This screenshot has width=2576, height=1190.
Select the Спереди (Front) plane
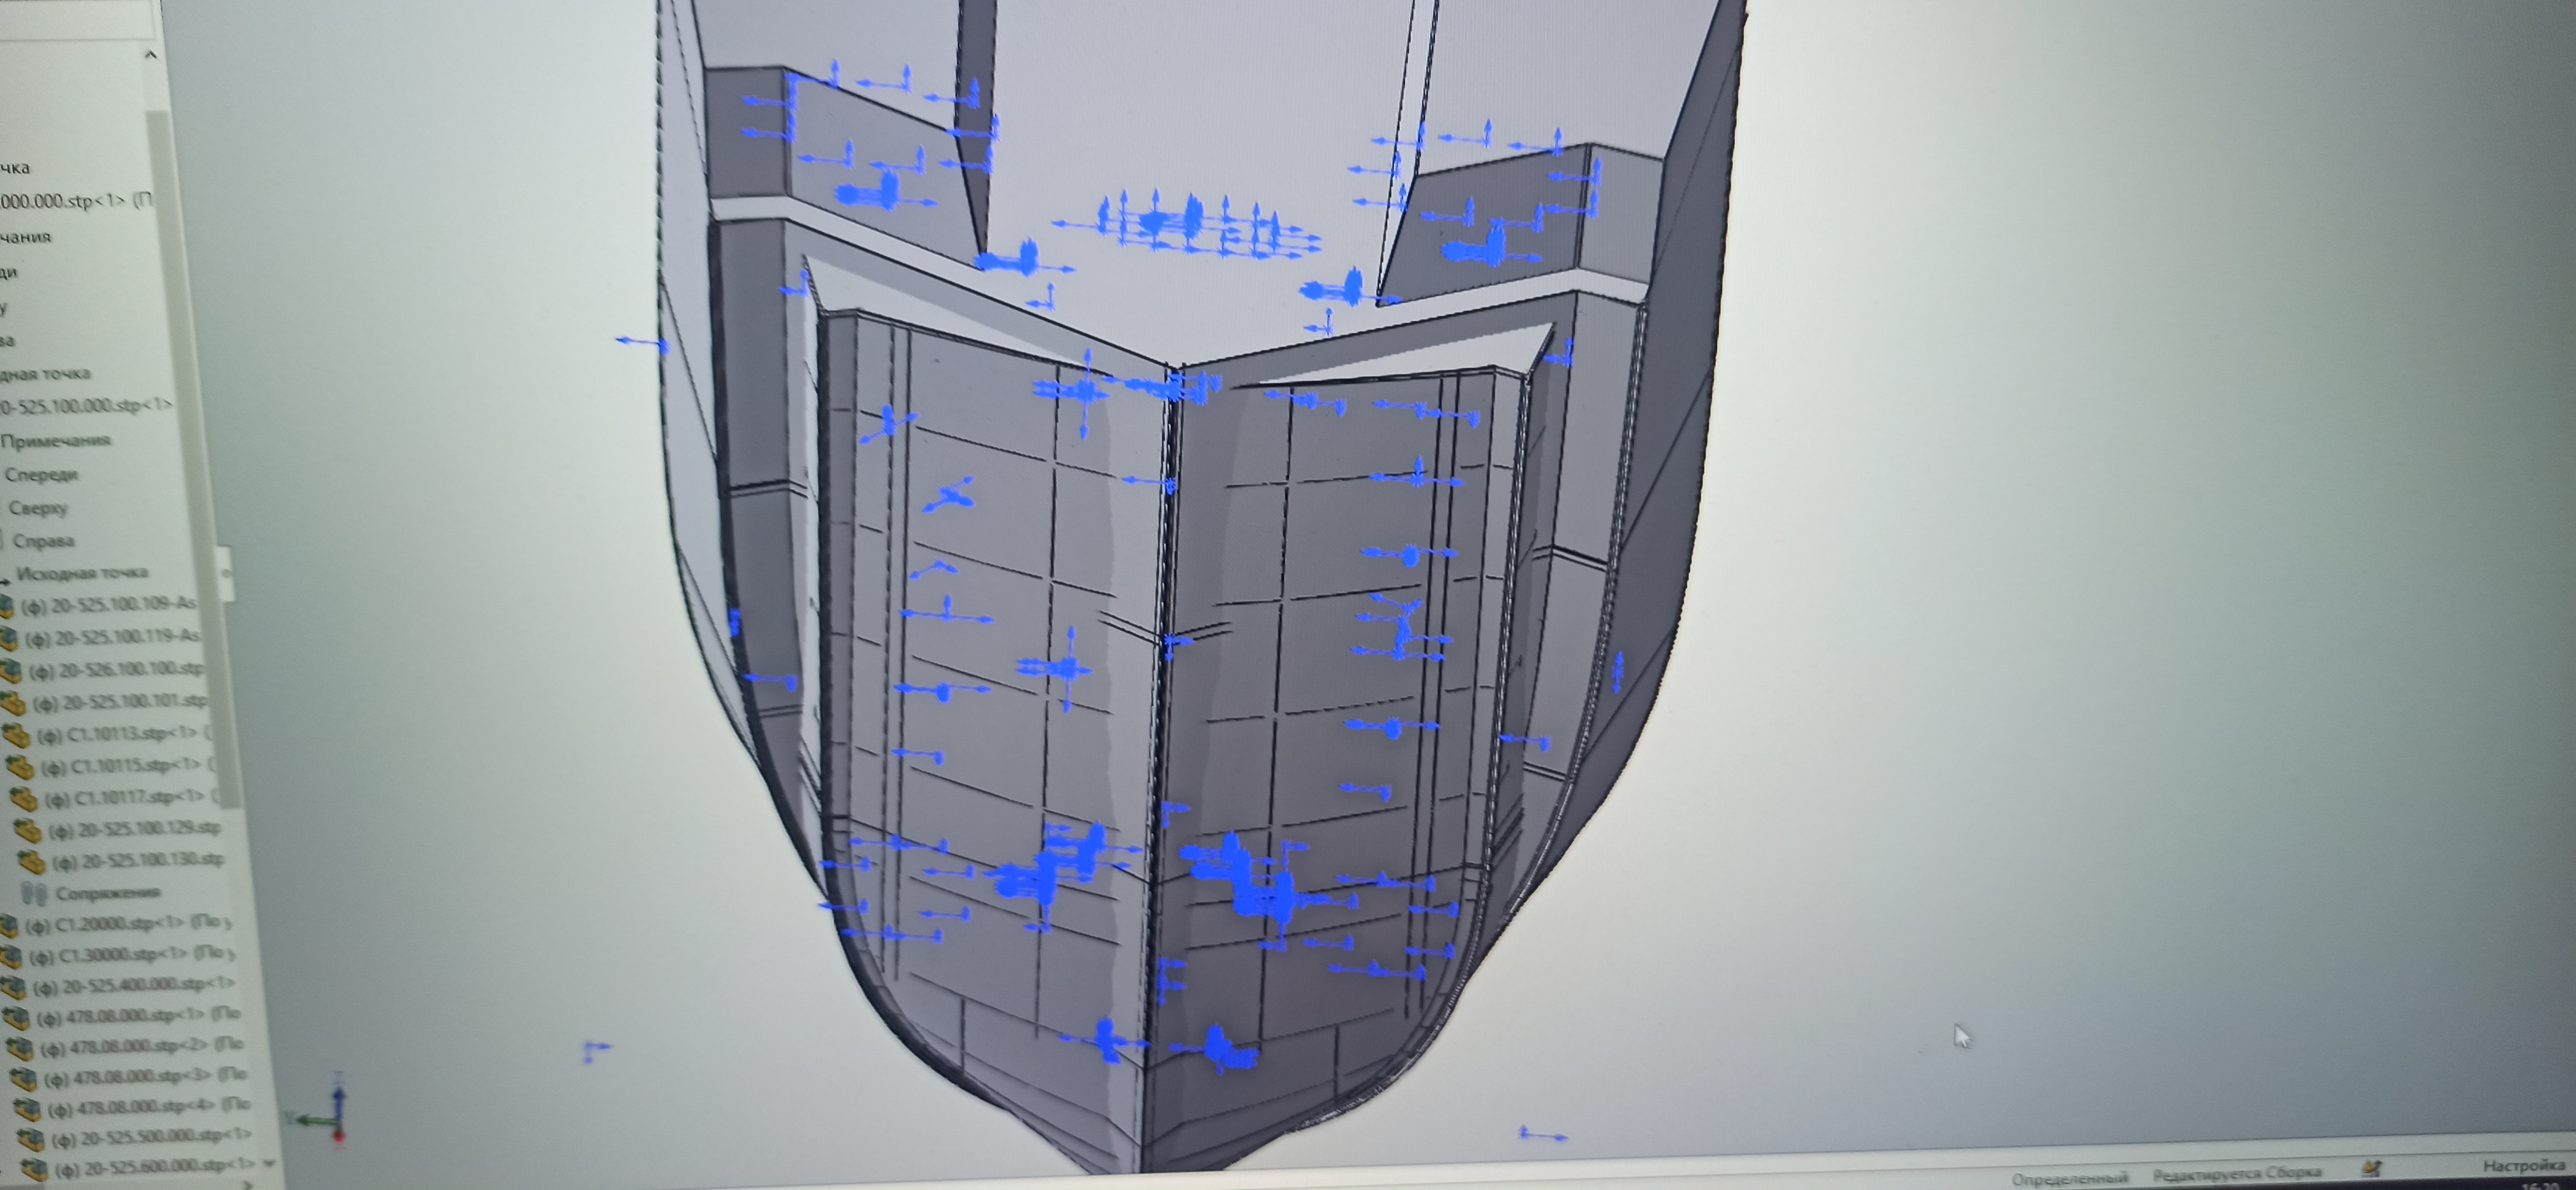coord(41,474)
